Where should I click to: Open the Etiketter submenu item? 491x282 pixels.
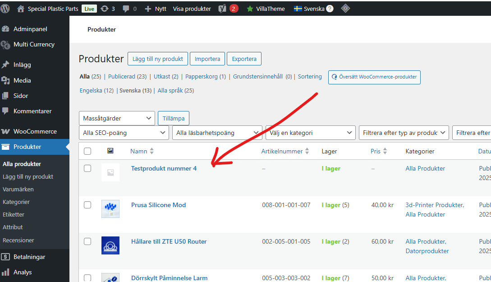tap(14, 215)
